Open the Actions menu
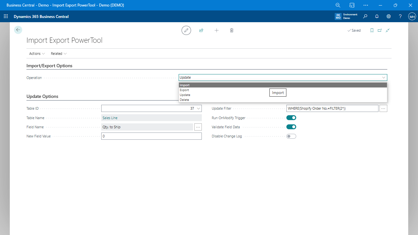This screenshot has height=235, width=418. tap(37, 53)
